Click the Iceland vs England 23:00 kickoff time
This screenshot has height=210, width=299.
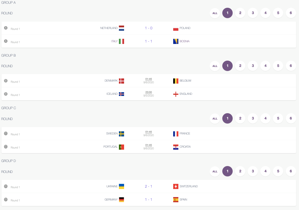coord(148,92)
